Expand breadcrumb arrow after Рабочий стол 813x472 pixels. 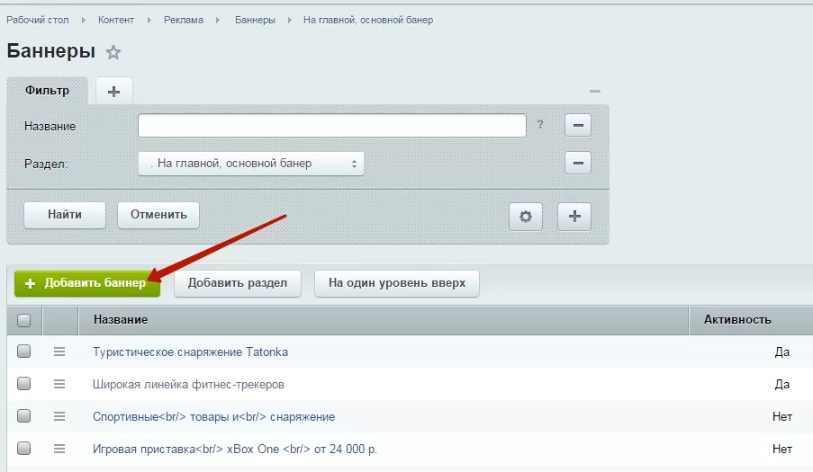coord(83,20)
